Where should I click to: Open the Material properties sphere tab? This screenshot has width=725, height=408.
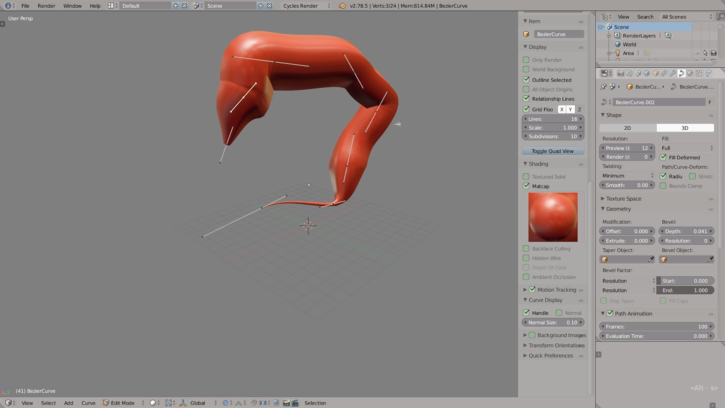pos(690,73)
